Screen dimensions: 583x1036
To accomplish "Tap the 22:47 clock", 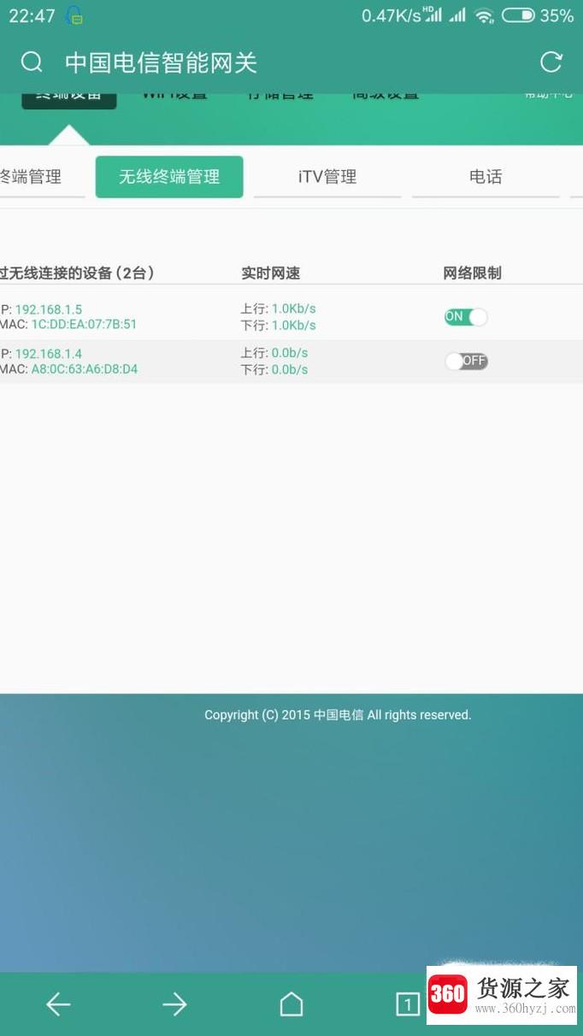I will coord(32,15).
